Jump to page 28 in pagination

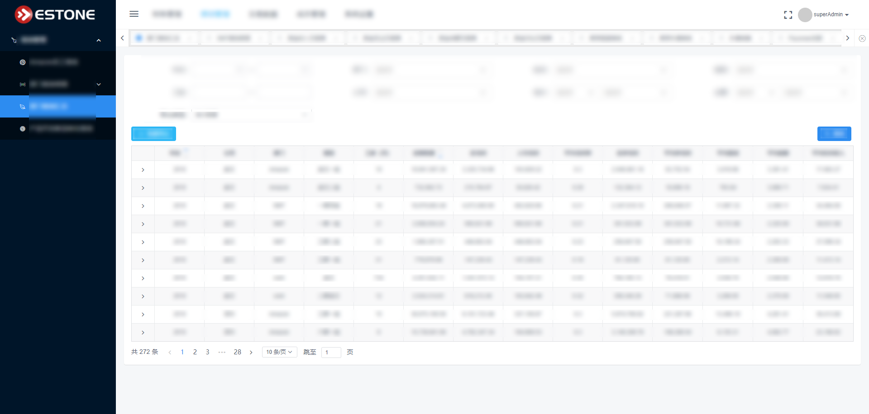238,352
